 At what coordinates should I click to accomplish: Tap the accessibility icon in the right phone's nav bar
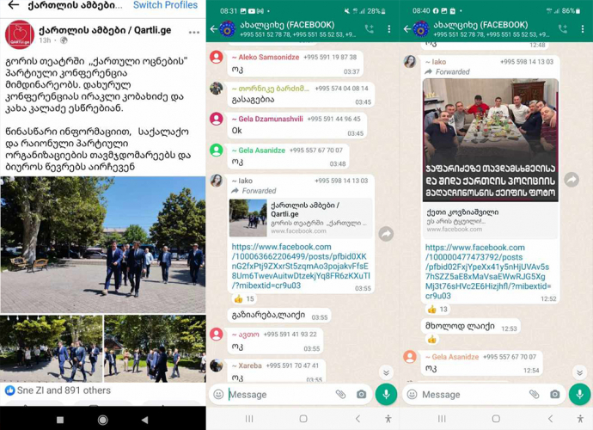580,419
